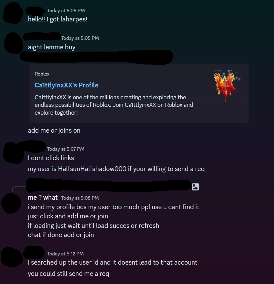
Task: Click the redacted avatar beside 'aight lemme buy'
Action: (x=14, y=43)
